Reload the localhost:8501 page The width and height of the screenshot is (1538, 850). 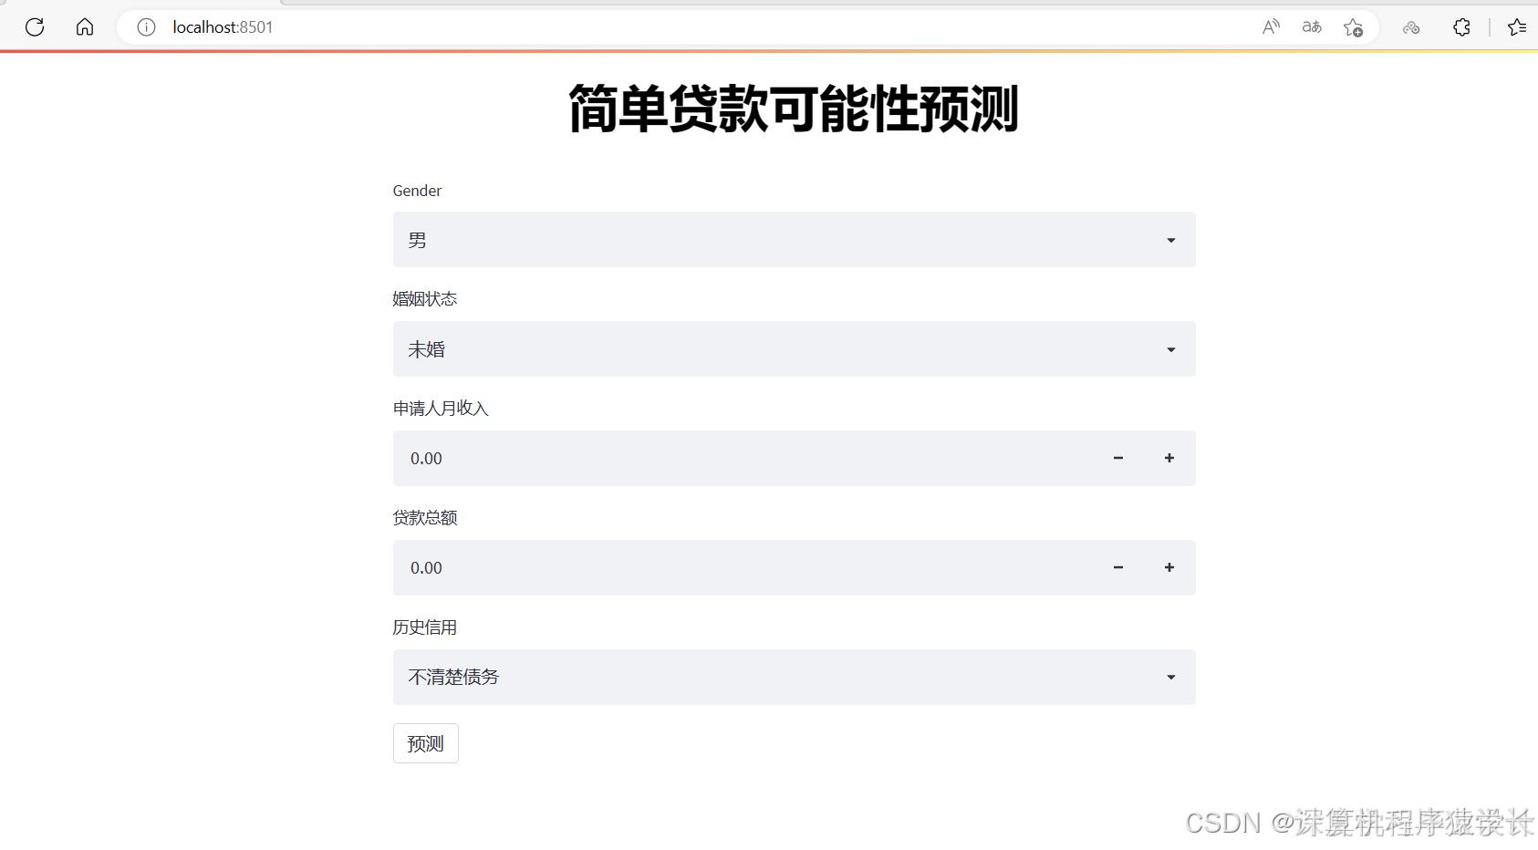(x=34, y=26)
